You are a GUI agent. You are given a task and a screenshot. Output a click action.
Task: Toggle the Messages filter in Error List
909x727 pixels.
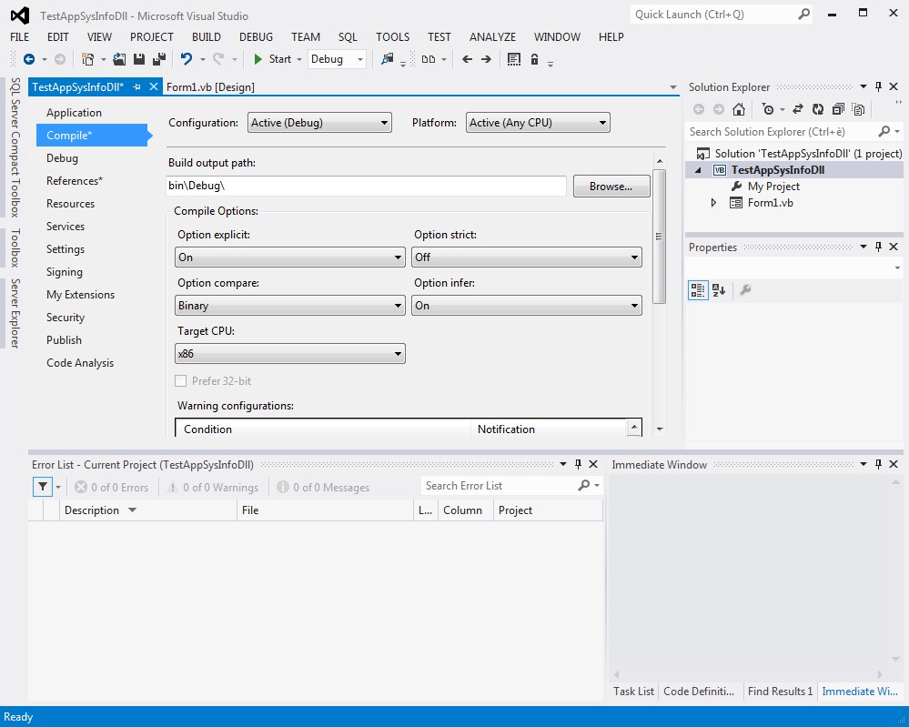pos(323,488)
